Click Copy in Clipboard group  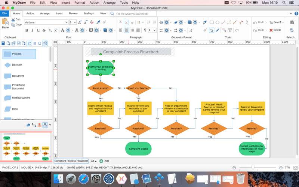16,25
